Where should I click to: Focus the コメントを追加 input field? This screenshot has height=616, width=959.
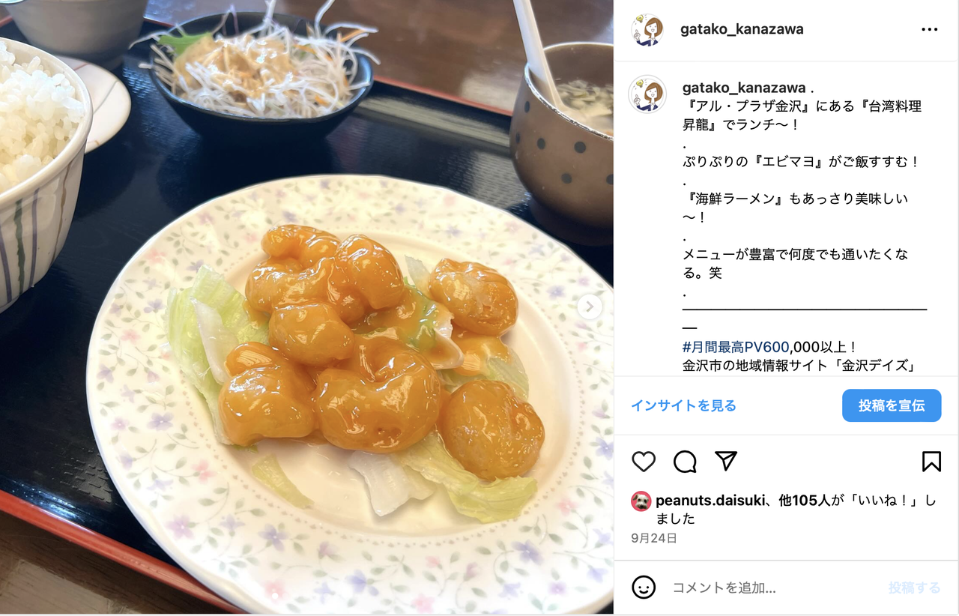772,588
